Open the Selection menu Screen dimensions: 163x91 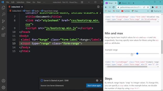[20, 2]
